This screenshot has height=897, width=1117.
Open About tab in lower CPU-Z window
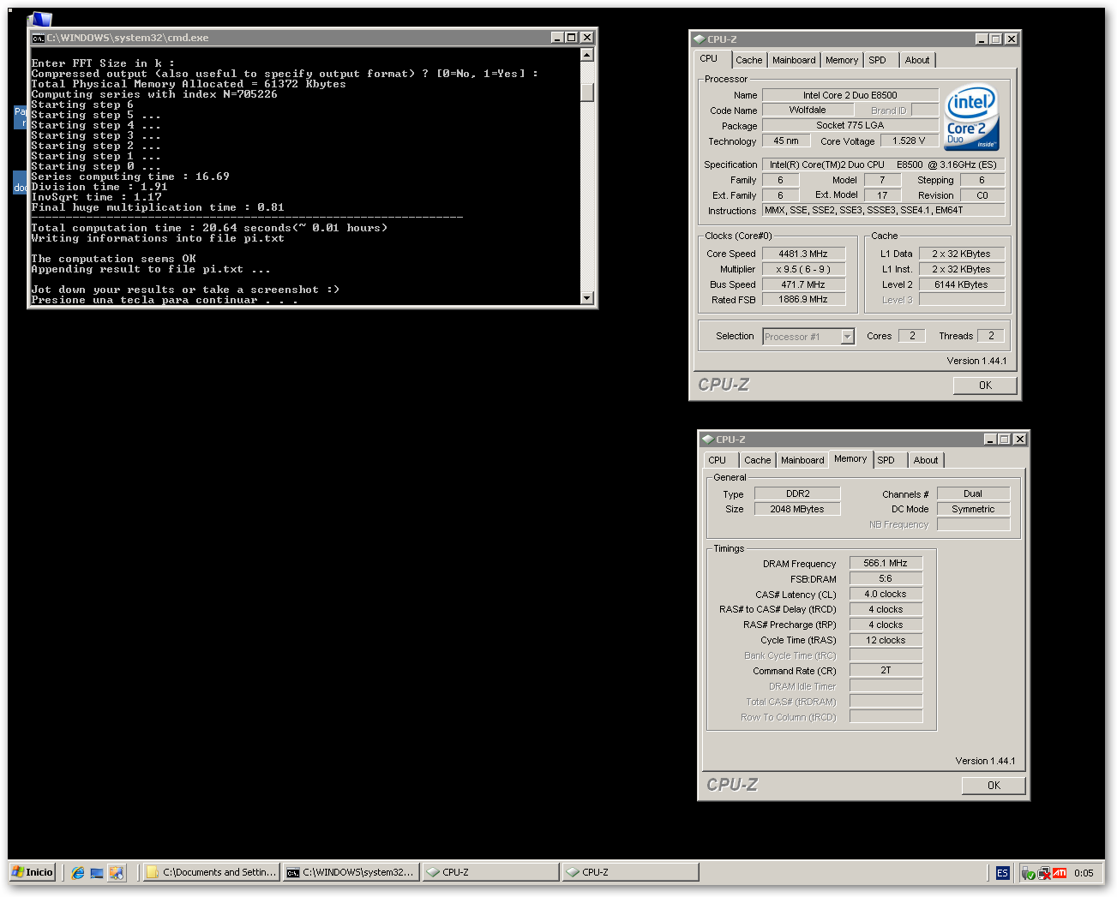pyautogui.click(x=926, y=460)
